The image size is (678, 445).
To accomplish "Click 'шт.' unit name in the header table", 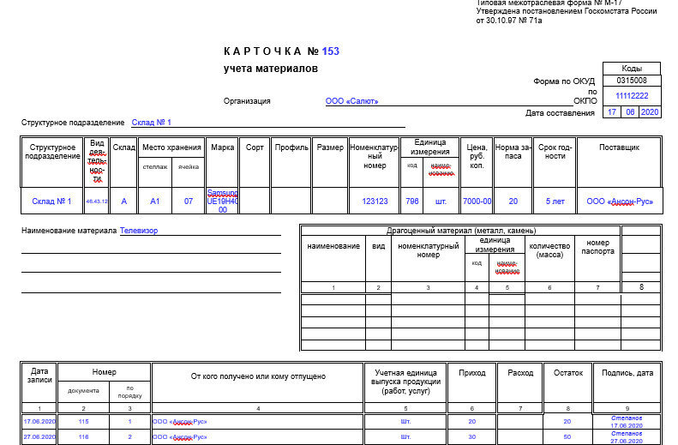I will (x=441, y=201).
